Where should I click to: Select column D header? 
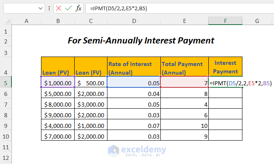pos(133,21)
